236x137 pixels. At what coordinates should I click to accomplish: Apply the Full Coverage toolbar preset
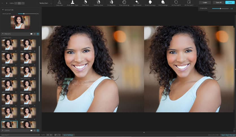163,3
